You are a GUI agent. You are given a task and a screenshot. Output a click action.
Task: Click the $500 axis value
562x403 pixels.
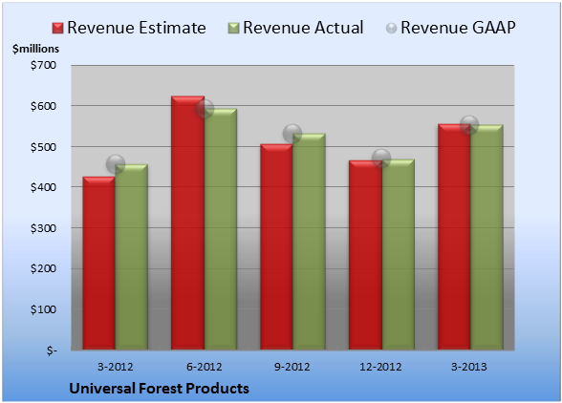pos(43,147)
